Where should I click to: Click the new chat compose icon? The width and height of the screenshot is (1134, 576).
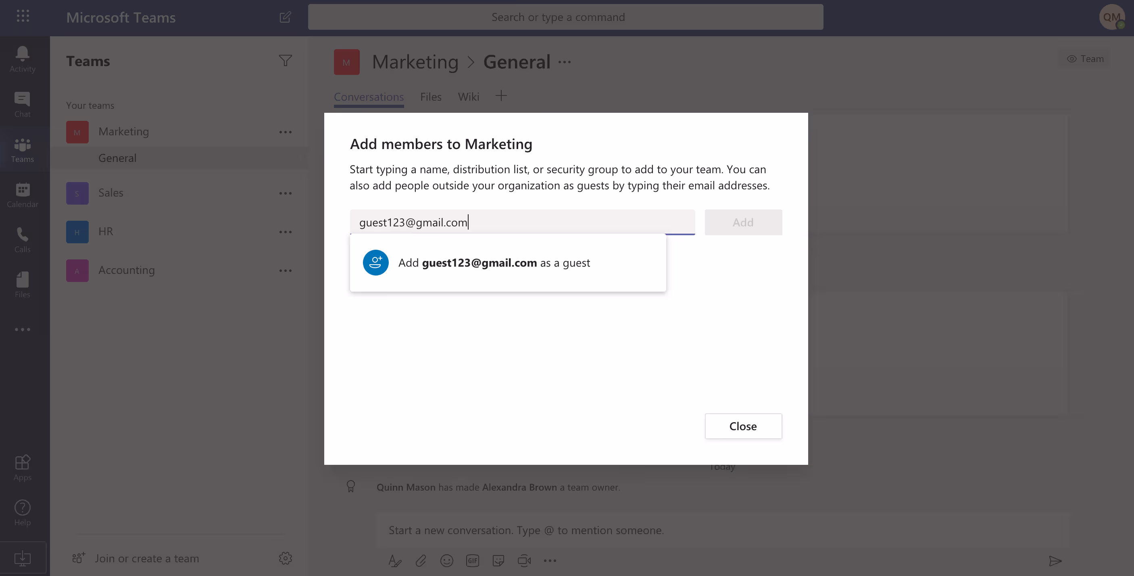tap(285, 17)
